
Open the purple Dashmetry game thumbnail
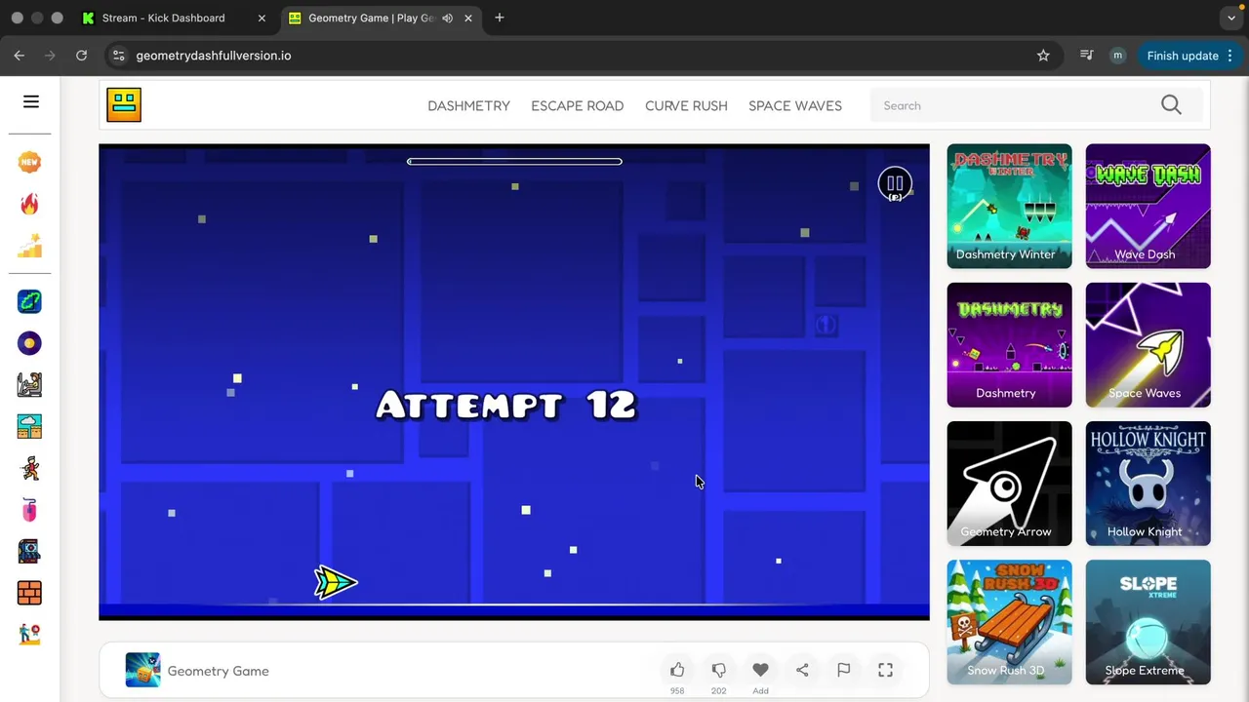click(x=1009, y=344)
